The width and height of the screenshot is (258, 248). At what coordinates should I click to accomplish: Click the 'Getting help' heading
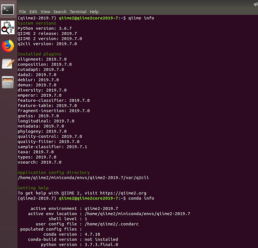coord(33,188)
